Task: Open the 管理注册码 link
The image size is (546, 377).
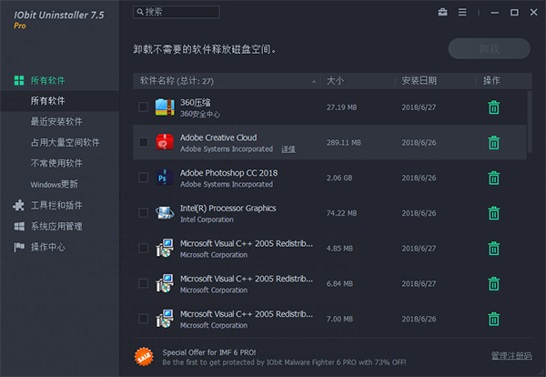Action: tap(511, 355)
